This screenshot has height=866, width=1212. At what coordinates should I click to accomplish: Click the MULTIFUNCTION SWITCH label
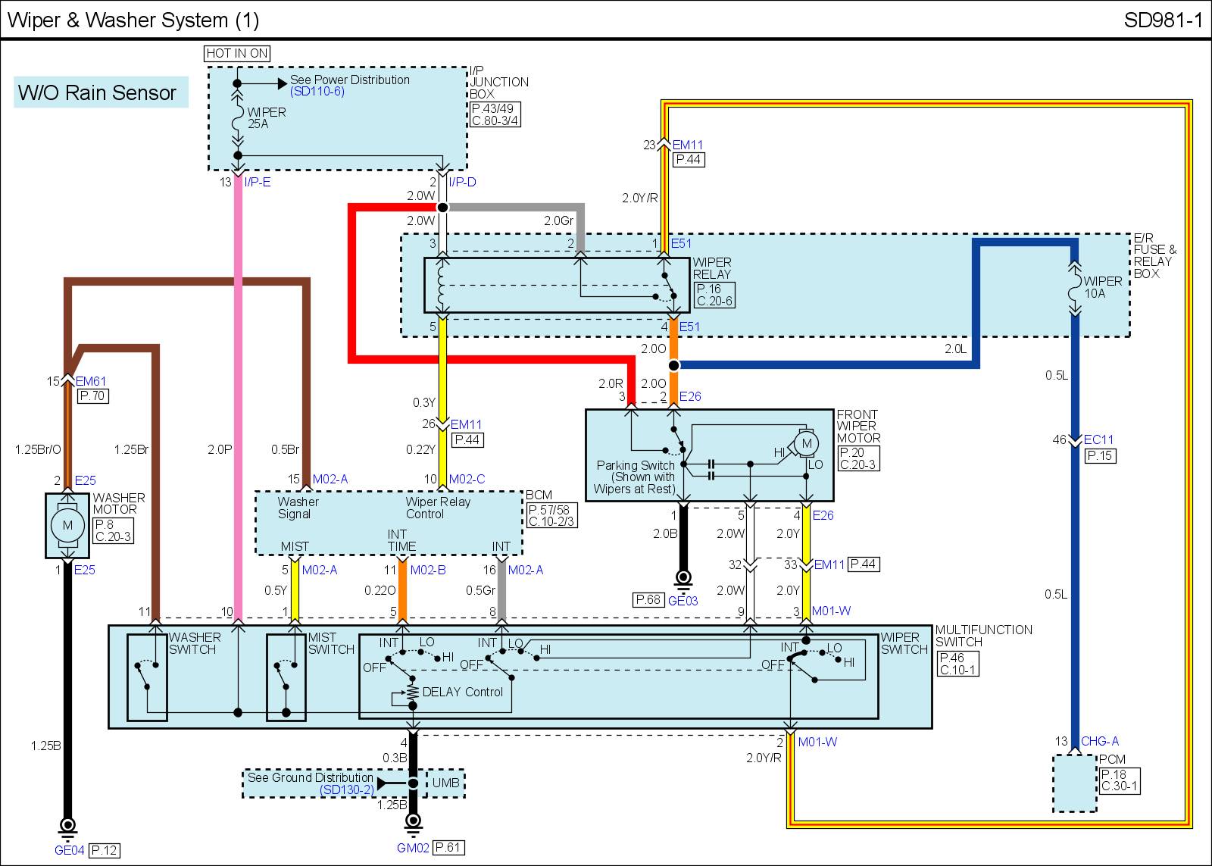tap(984, 636)
